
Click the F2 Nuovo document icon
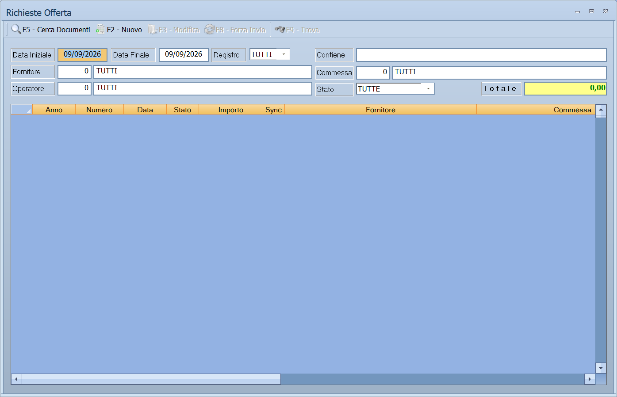point(100,30)
